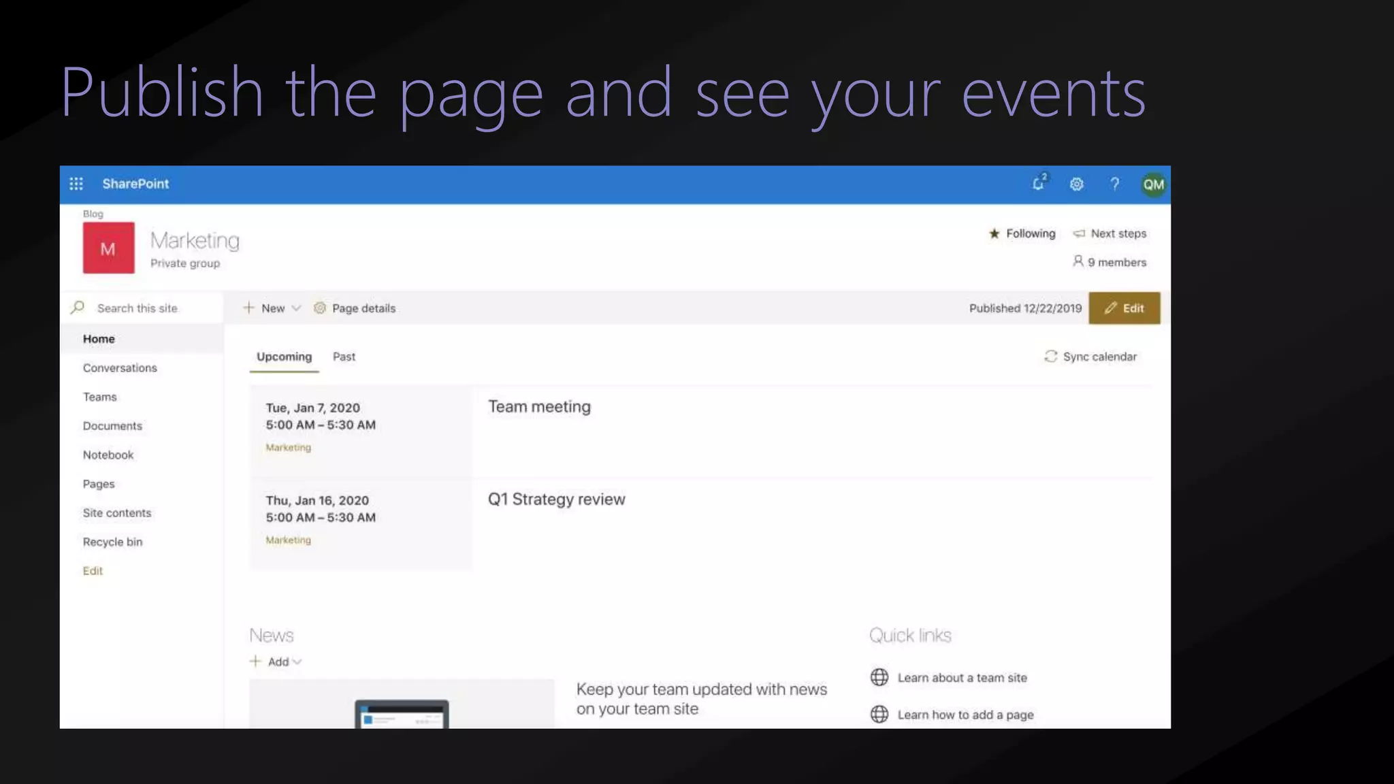Open the Learn how to add a page link
The image size is (1394, 784).
pyautogui.click(x=965, y=715)
